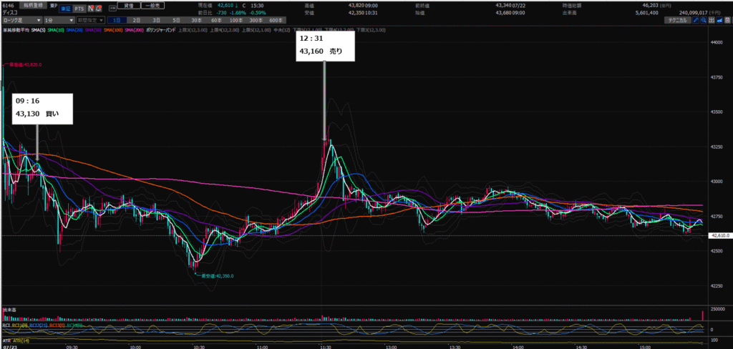Select the 東証 market toggle
This screenshot has height=349, width=733.
tap(66, 9)
